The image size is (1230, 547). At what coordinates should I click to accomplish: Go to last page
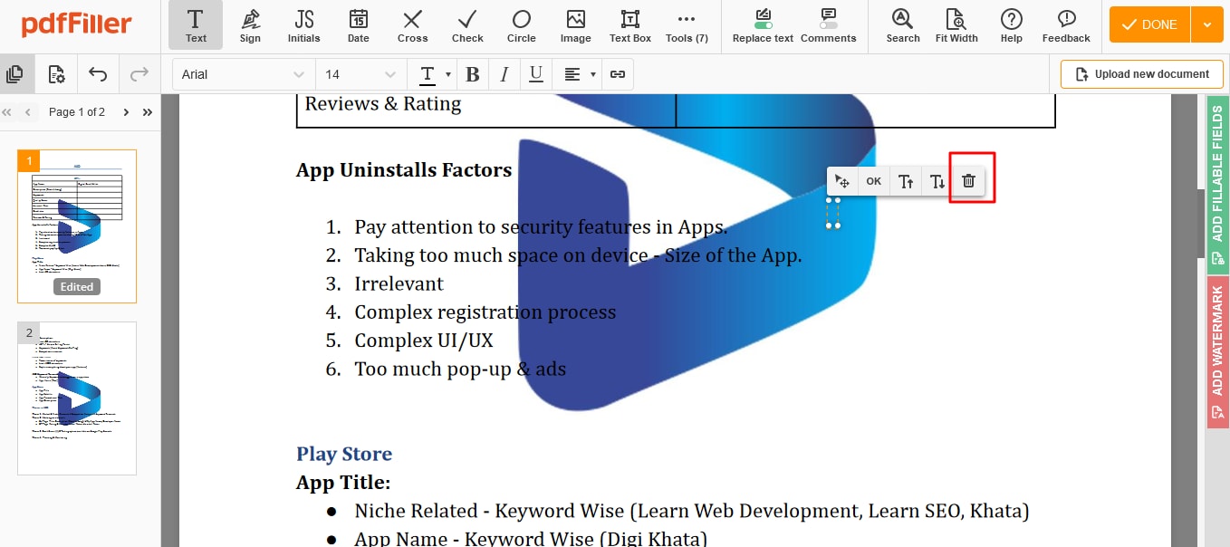[148, 112]
